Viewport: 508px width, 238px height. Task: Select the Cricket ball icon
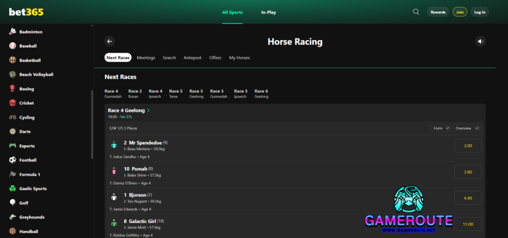12,103
